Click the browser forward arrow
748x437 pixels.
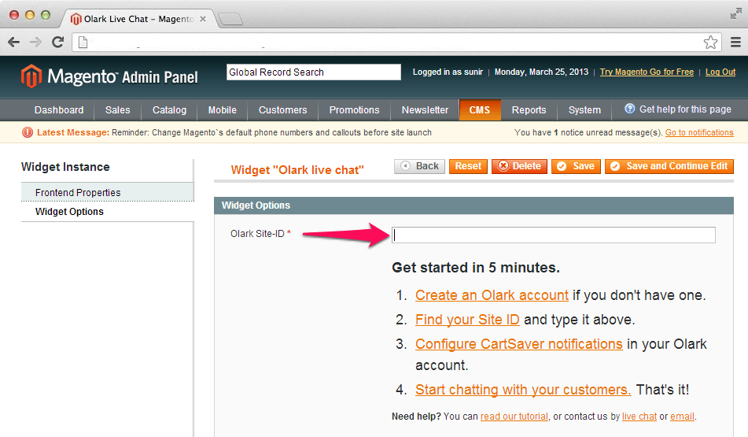tap(35, 43)
